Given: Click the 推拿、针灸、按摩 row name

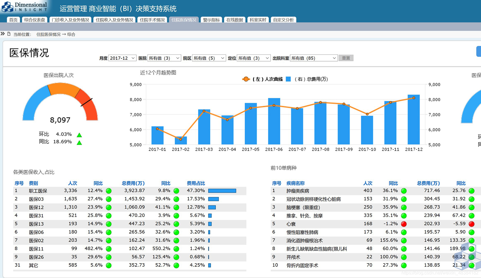Looking at the screenshot, I should [x=304, y=216].
